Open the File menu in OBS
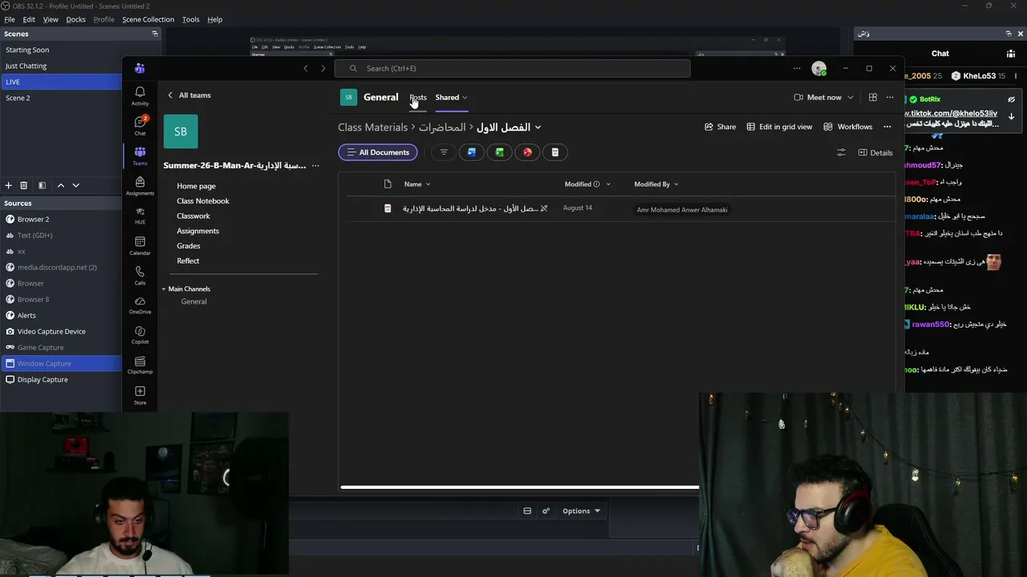Screen dimensions: 1027x577 (10, 19)
